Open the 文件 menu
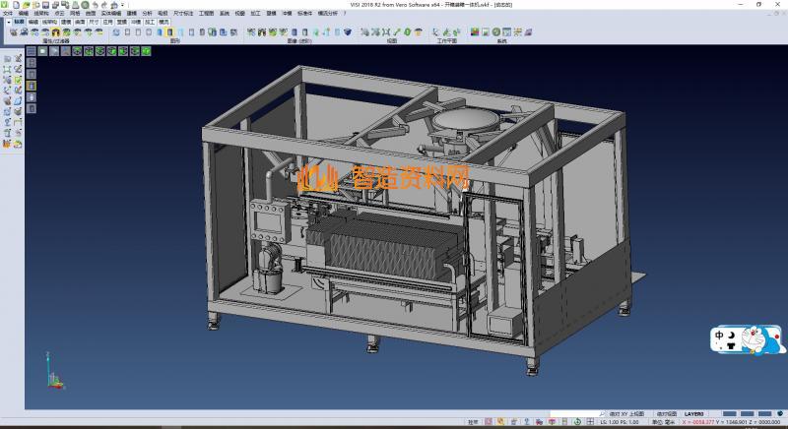788x429 pixels. 8,13
